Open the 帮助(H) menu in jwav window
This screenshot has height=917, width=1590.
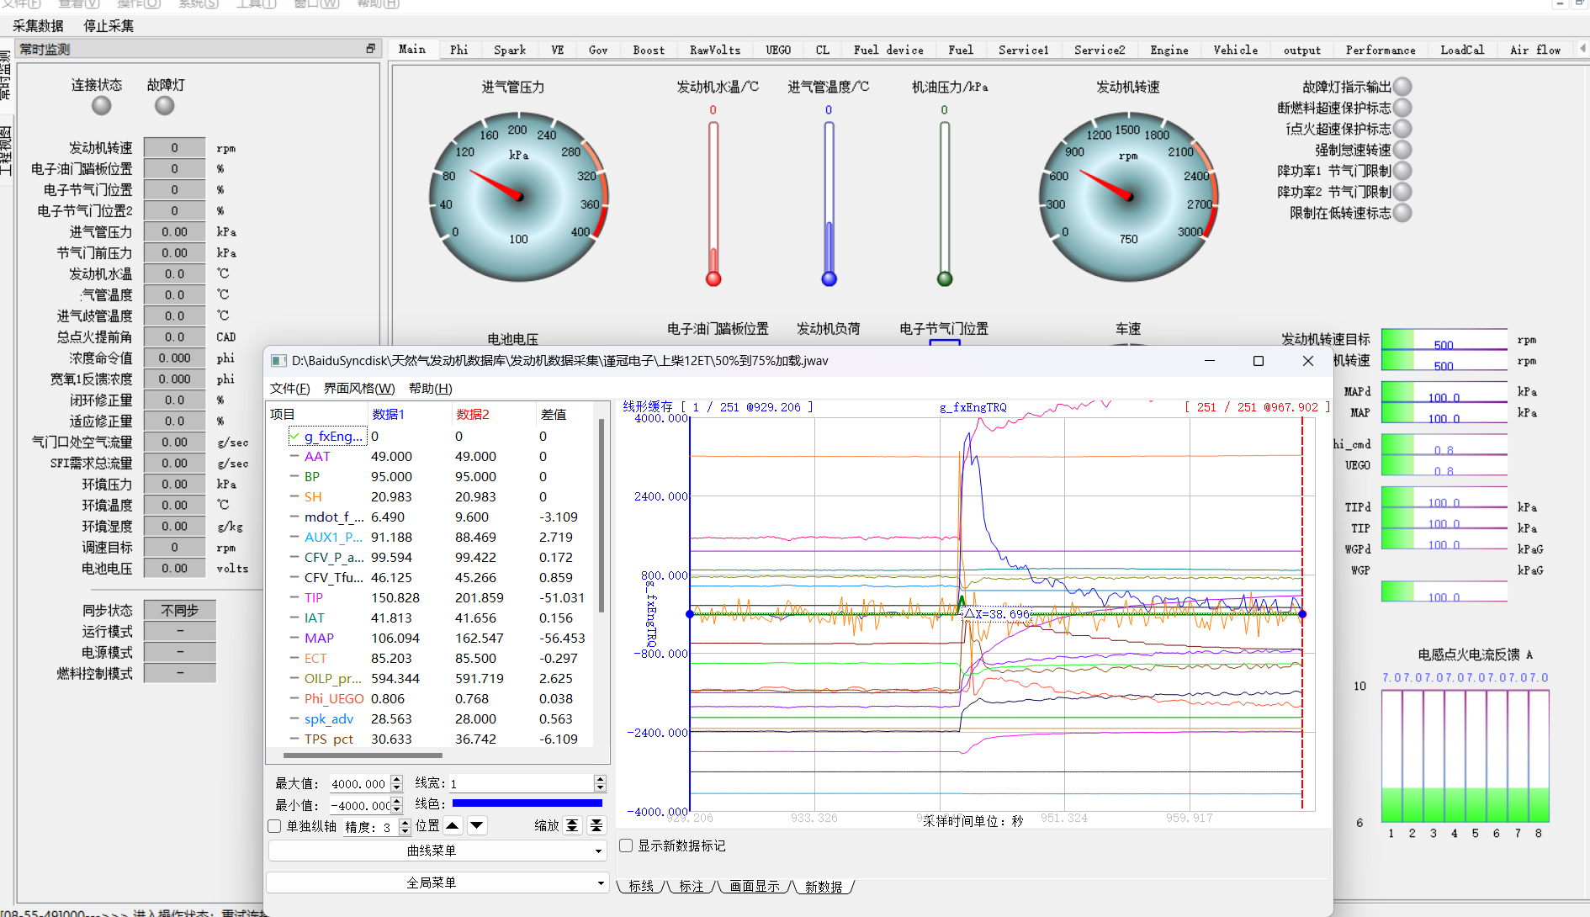[431, 388]
